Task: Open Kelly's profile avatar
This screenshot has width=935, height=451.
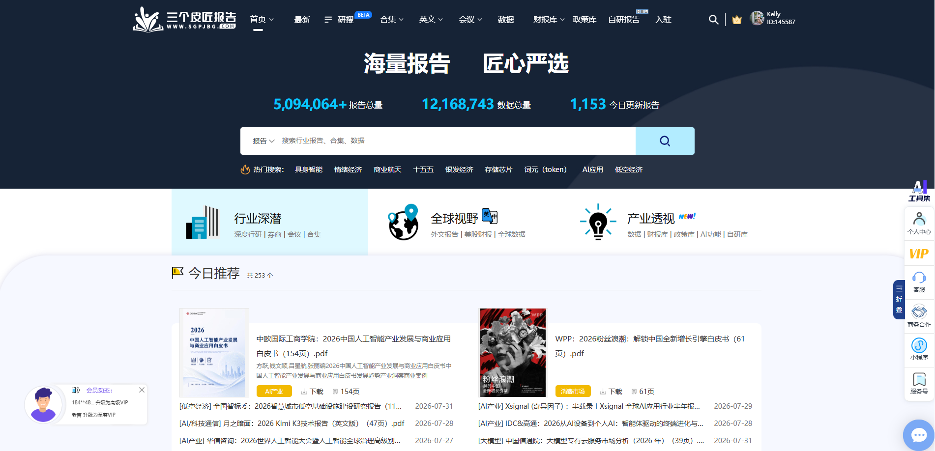Action: (757, 18)
